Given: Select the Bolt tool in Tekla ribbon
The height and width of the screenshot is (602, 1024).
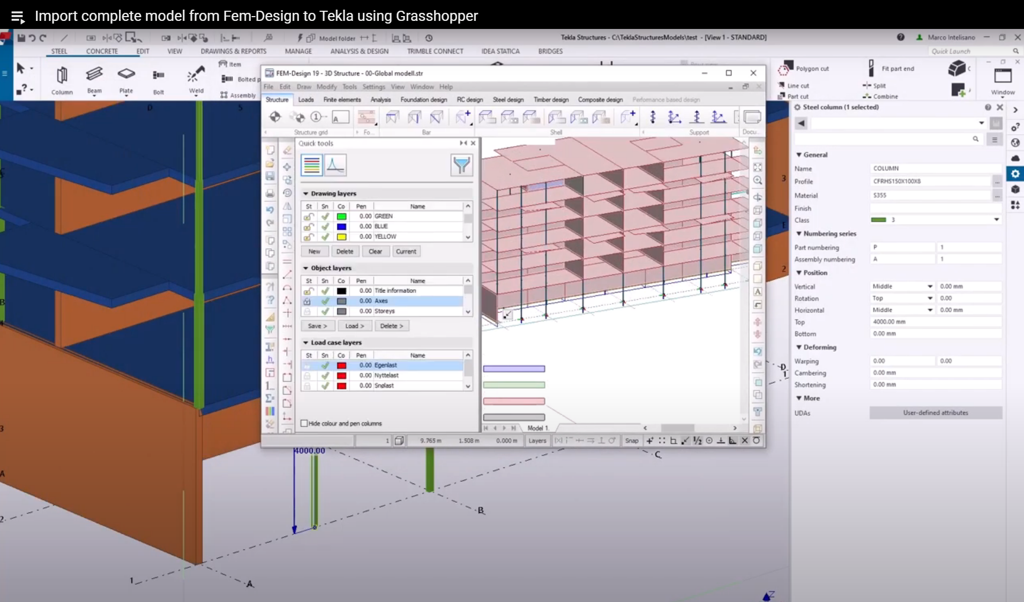Looking at the screenshot, I should (158, 81).
